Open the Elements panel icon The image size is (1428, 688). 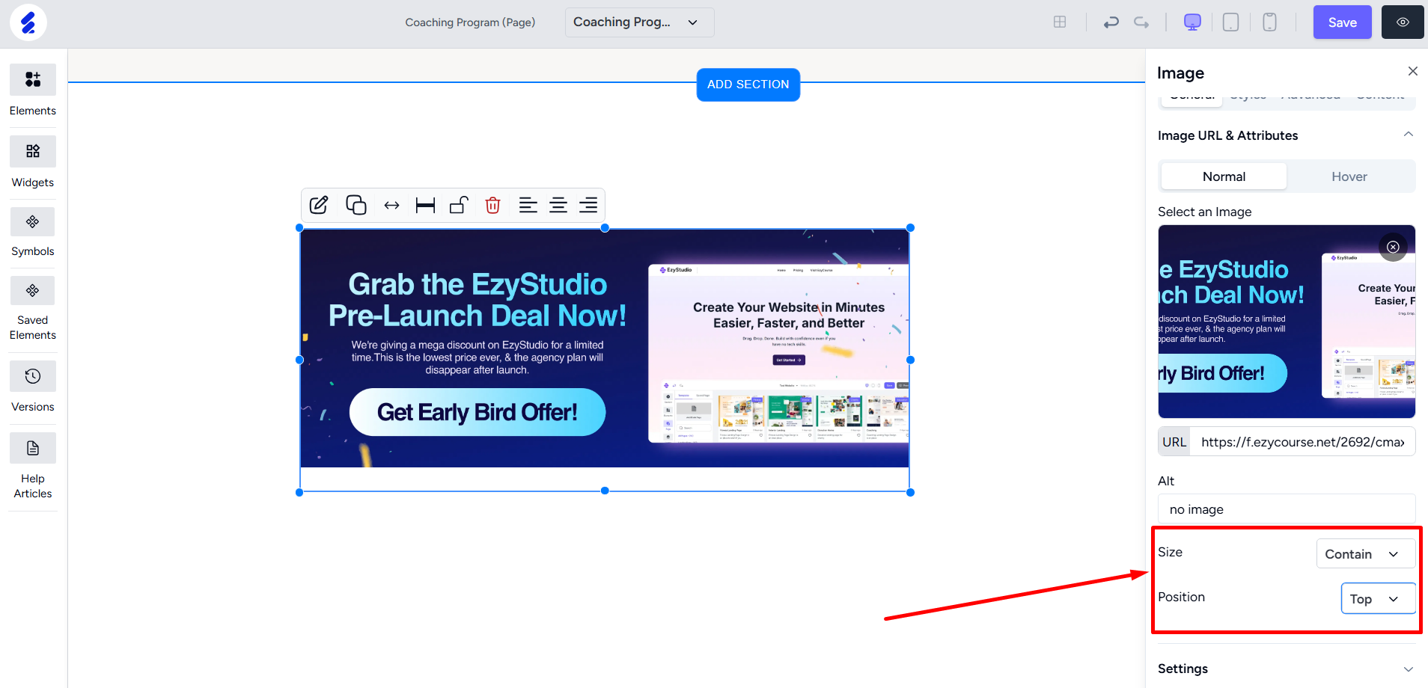[x=33, y=79]
